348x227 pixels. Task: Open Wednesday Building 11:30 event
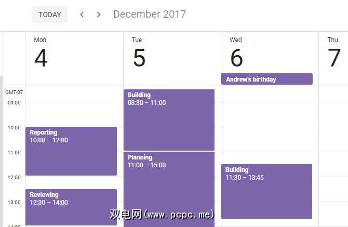point(266,191)
